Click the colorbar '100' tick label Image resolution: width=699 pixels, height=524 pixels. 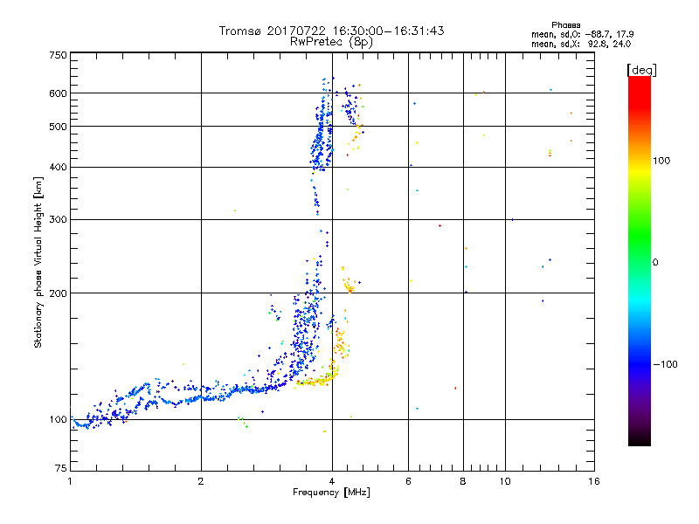point(661,161)
